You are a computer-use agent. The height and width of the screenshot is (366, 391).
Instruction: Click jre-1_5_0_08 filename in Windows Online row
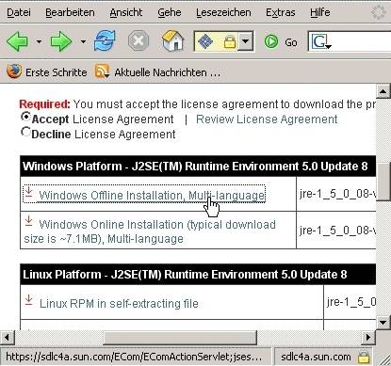pos(337,231)
